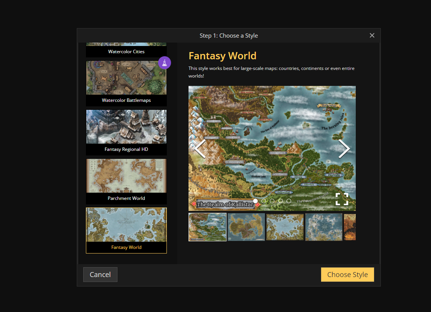Advance the preview carousel with the next arrow
This screenshot has width=431, height=312.
tap(344, 149)
